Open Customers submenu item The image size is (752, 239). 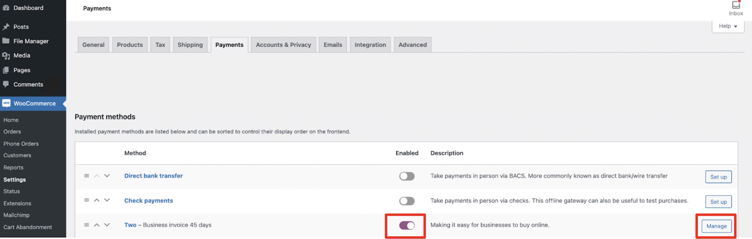[17, 155]
